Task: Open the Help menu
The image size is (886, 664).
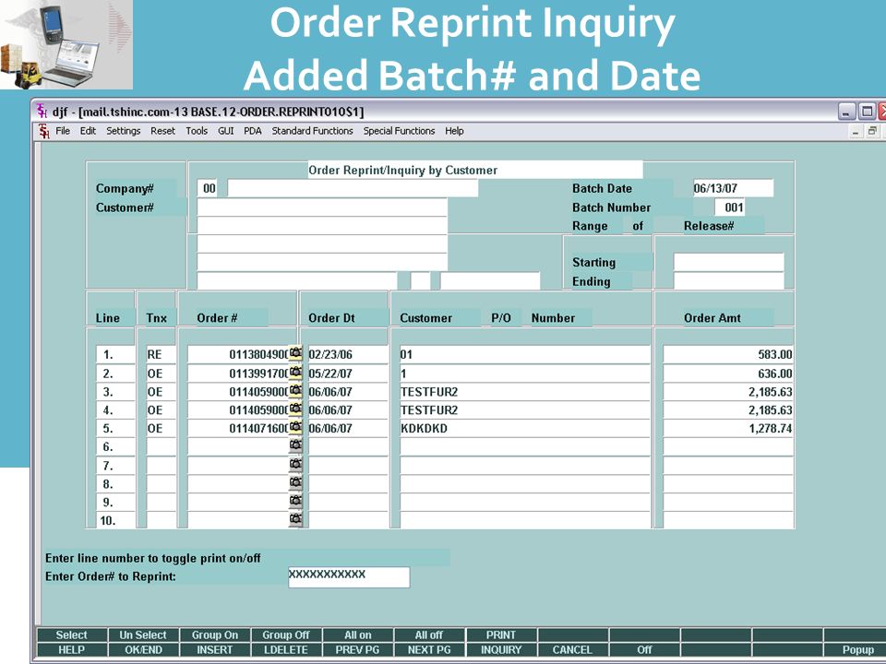Action: click(x=454, y=131)
